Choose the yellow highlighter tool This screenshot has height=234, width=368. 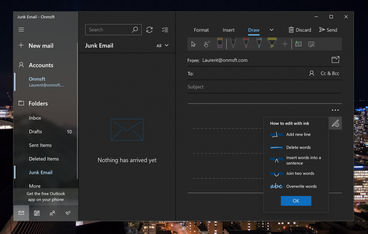272,44
